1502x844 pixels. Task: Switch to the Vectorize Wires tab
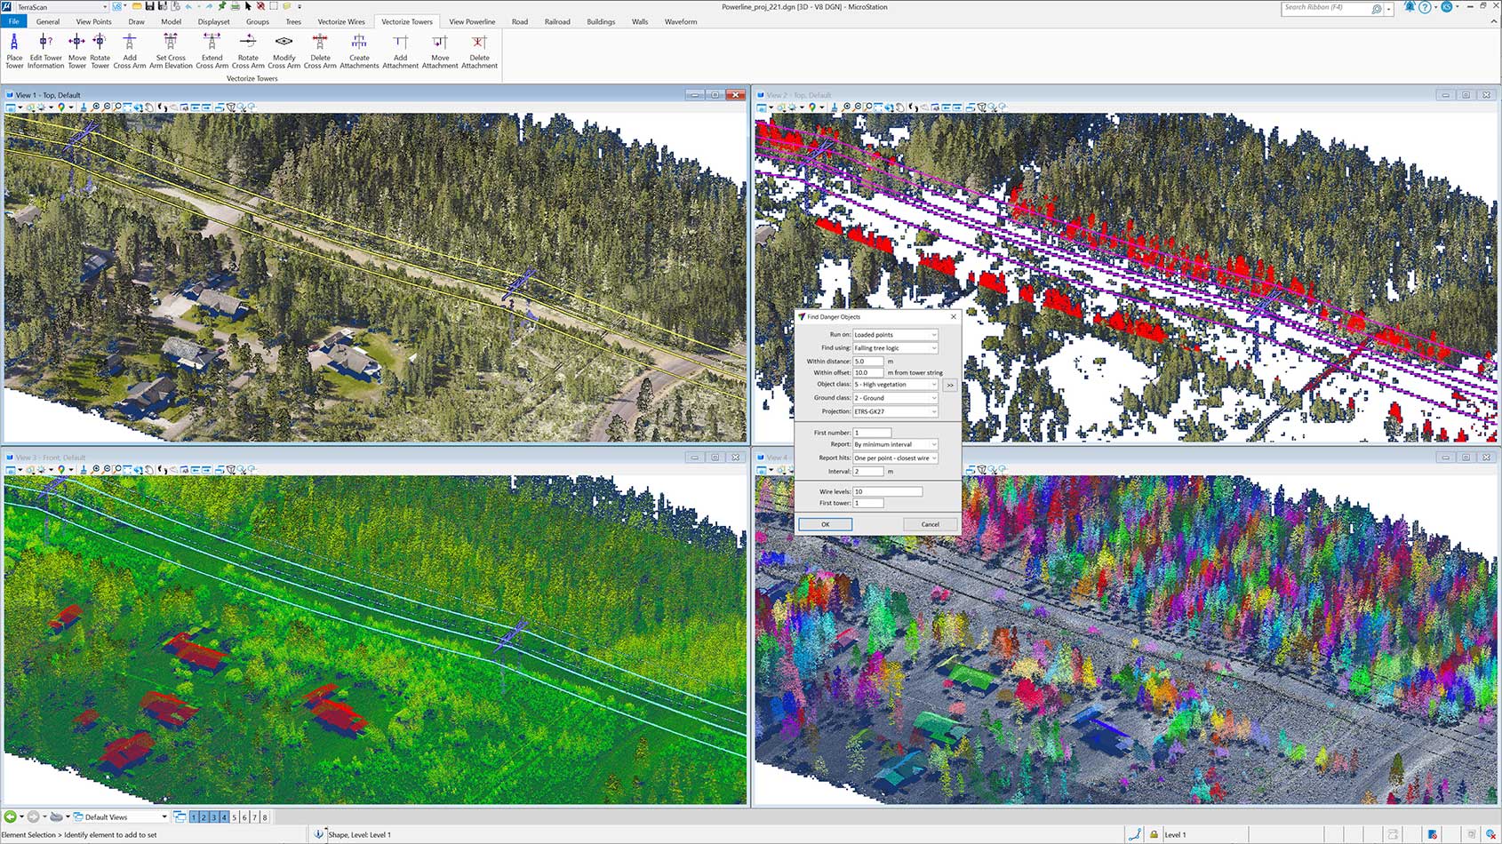coord(341,21)
